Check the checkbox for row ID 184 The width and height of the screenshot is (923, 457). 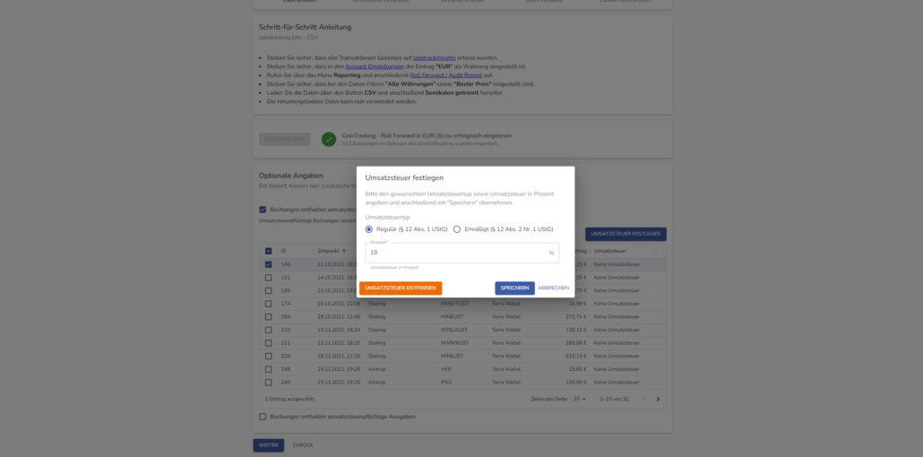269,317
